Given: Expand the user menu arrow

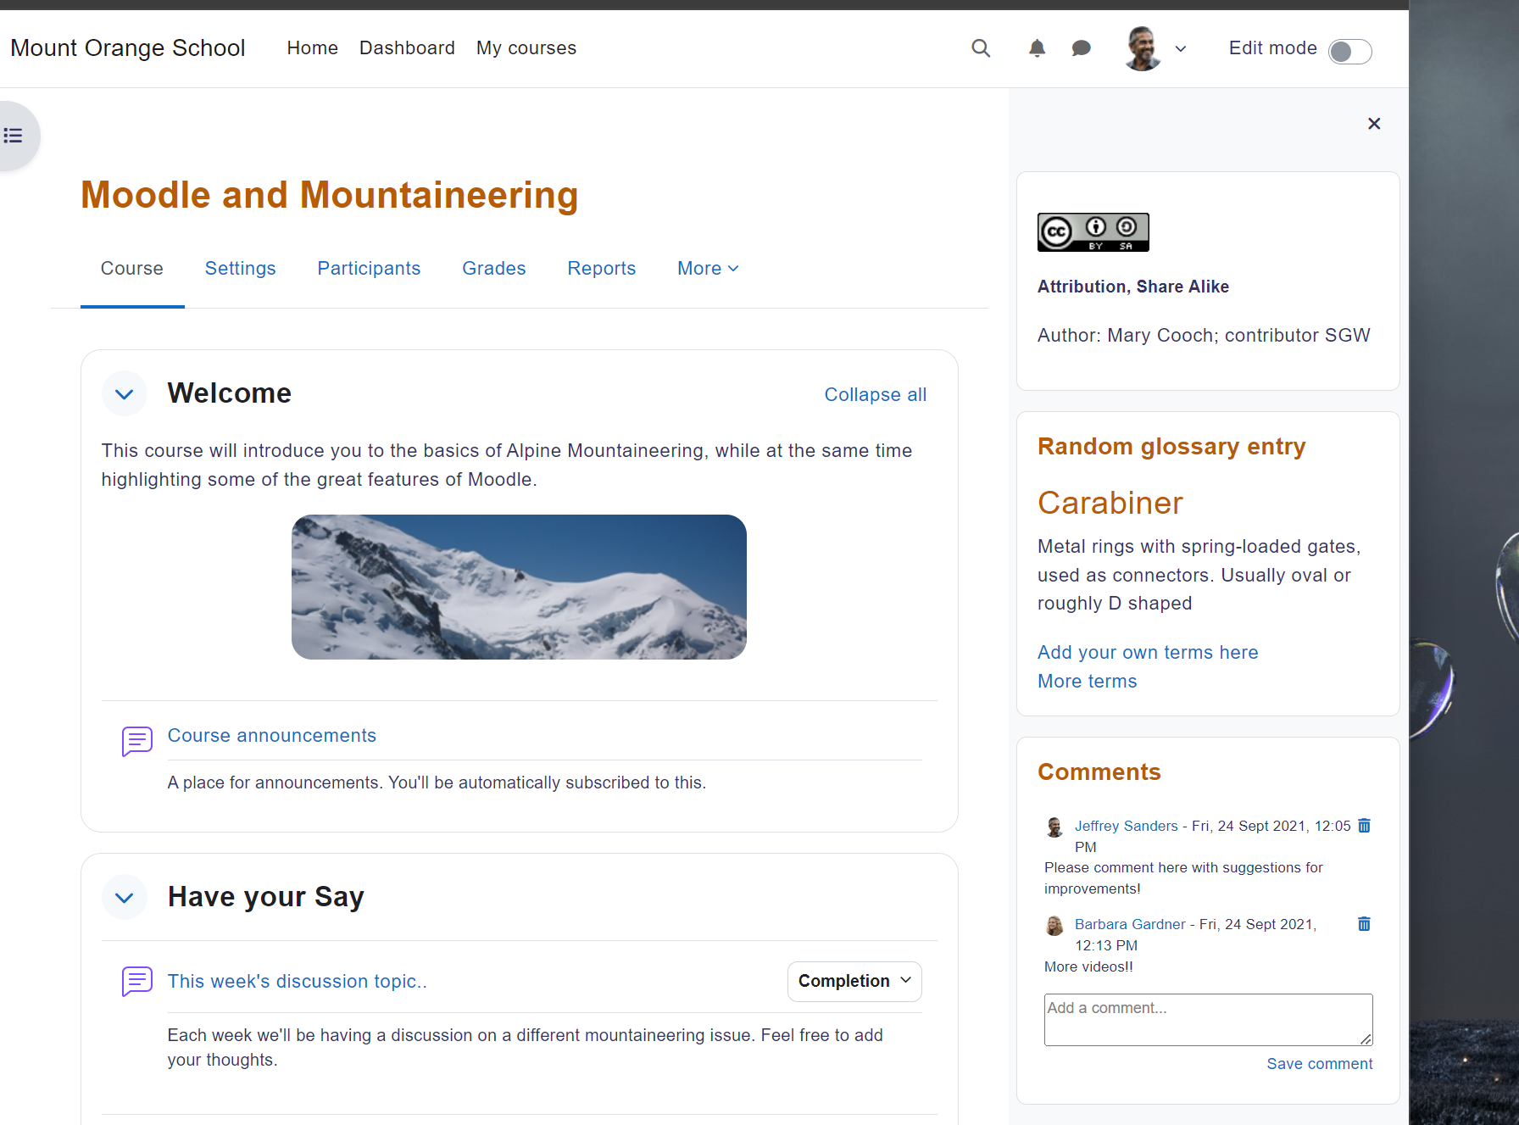Looking at the screenshot, I should coord(1181,49).
